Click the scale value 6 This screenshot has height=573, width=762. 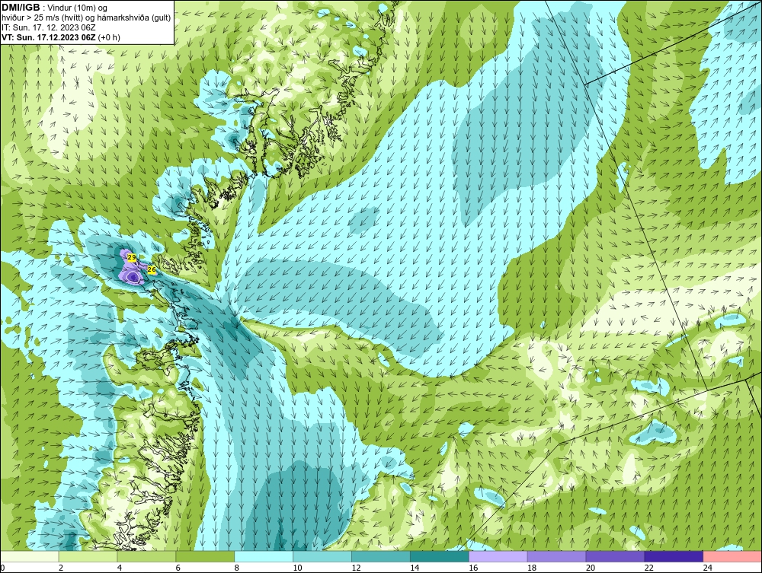pyautogui.click(x=178, y=568)
